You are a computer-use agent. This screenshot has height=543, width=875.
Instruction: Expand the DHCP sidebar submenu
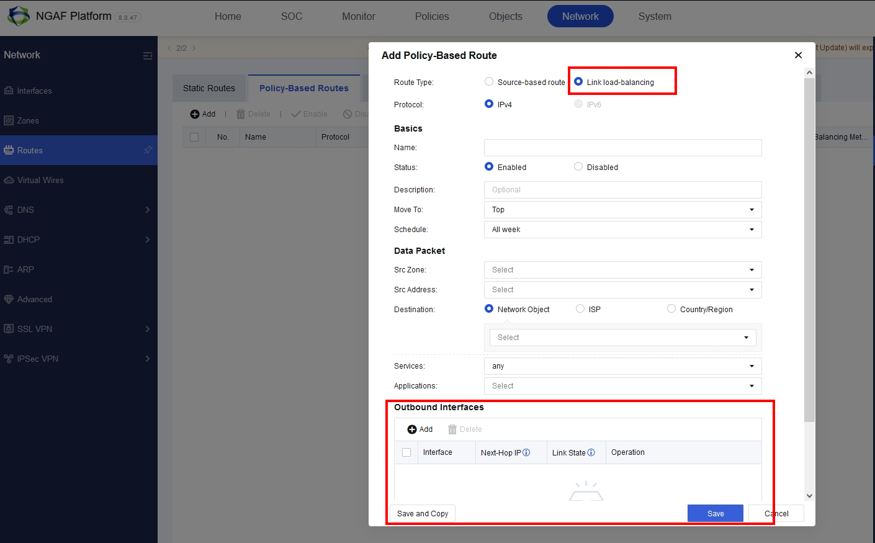click(x=148, y=240)
